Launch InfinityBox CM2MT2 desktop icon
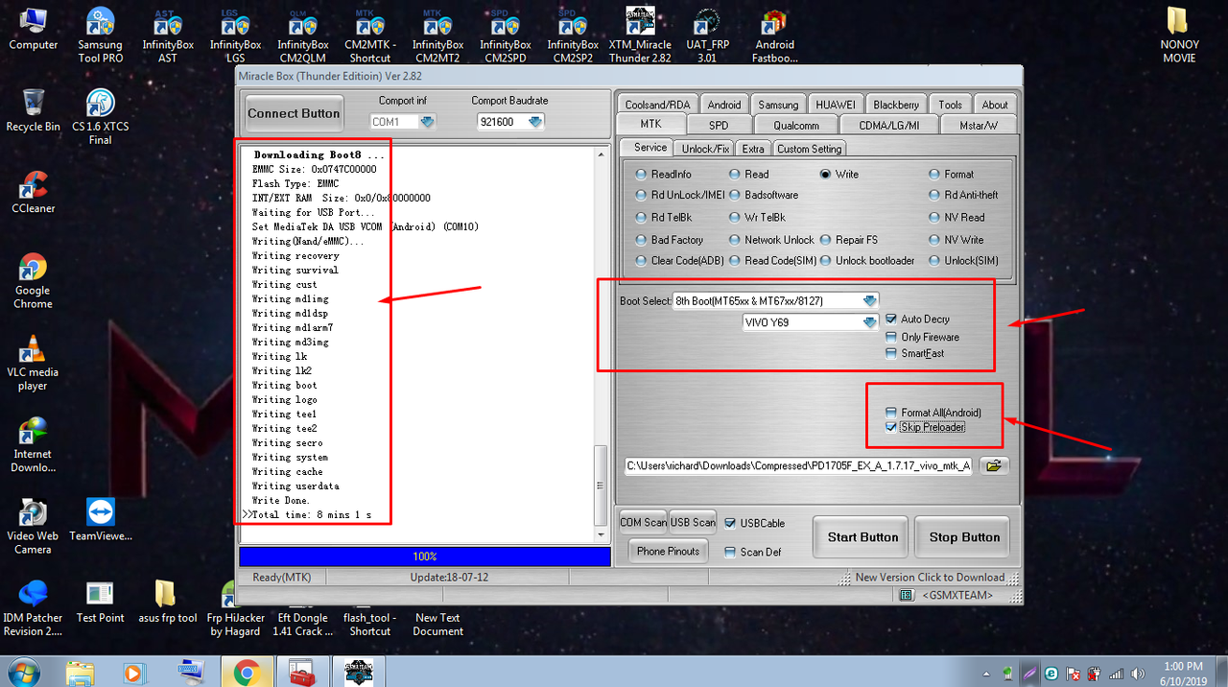 (437, 36)
